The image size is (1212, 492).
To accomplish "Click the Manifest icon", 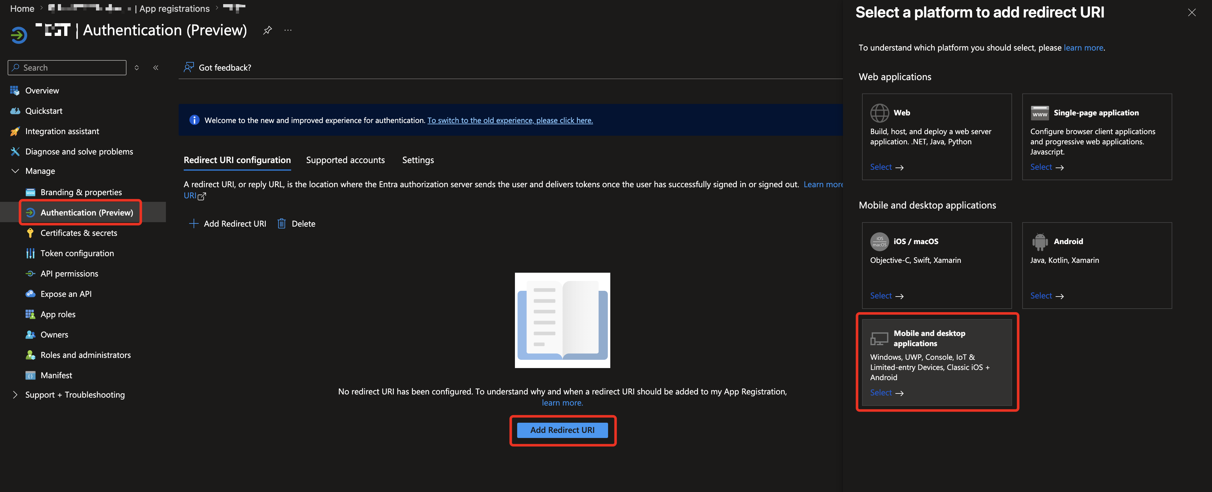I will [x=30, y=375].
